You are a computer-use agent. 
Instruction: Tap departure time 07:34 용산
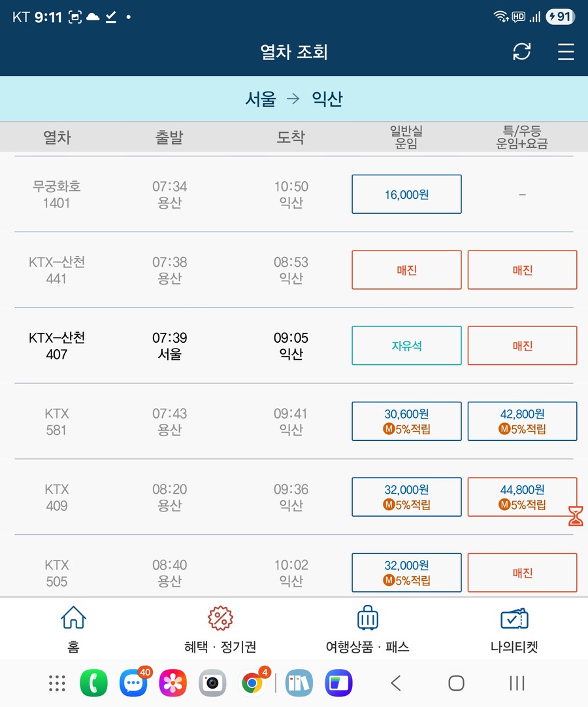[169, 194]
